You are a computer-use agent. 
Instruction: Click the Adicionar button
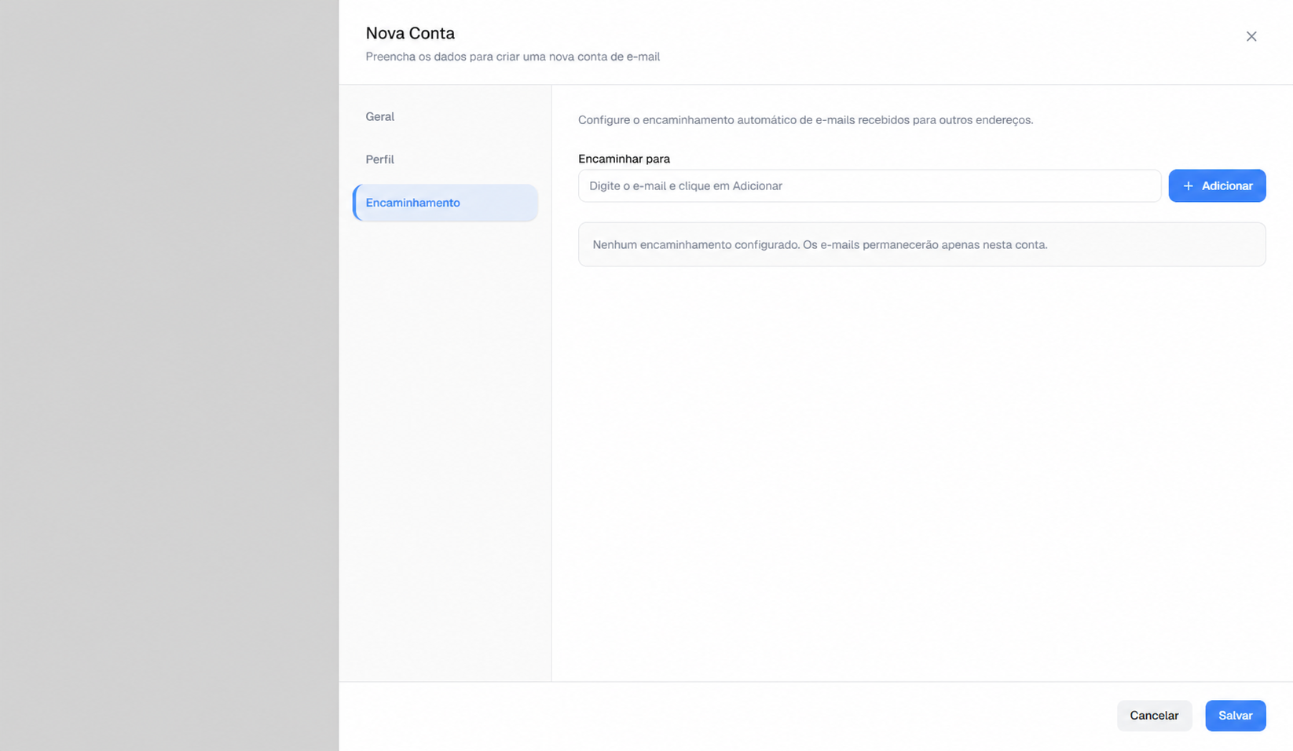[1217, 186]
